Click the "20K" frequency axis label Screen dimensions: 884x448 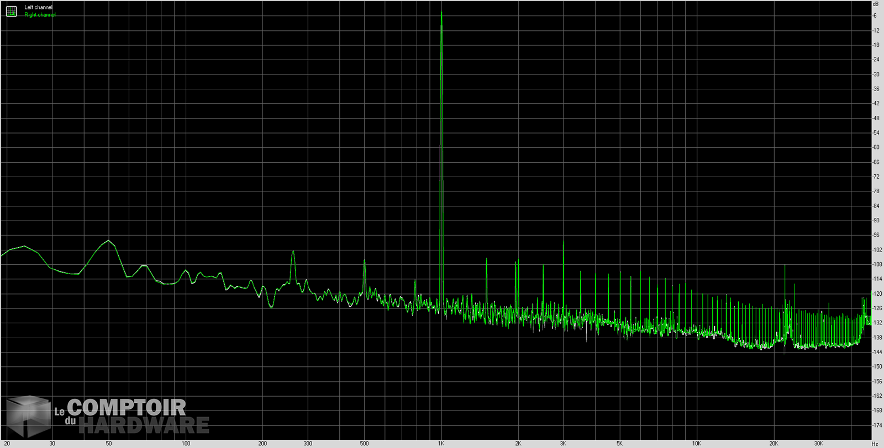pyautogui.click(x=773, y=444)
